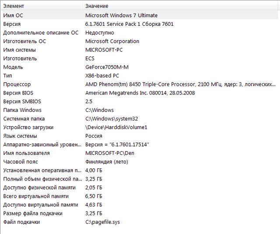
Task: Click value '6.1.7601 Service Pack 1 Сборка 7601'
Action: pyautogui.click(x=129, y=24)
